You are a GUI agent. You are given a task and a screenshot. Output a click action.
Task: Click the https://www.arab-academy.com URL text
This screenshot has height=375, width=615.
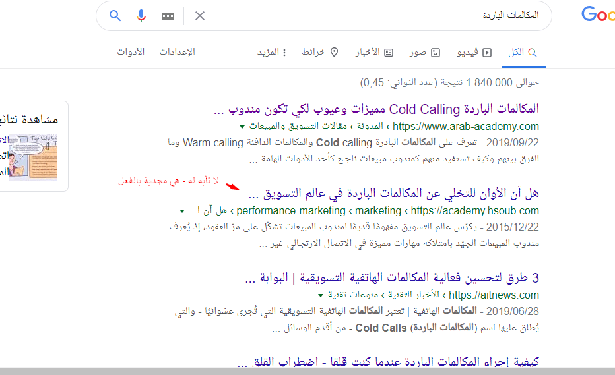pos(466,126)
